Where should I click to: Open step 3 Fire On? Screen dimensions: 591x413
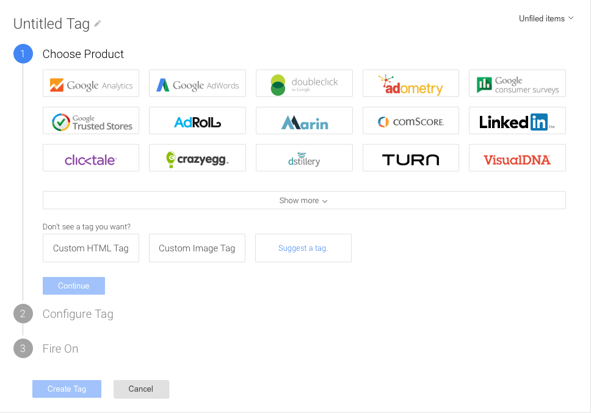(x=60, y=348)
